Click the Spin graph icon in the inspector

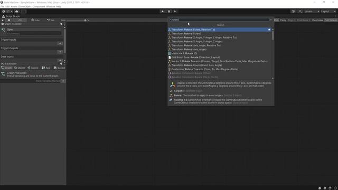[3, 30]
